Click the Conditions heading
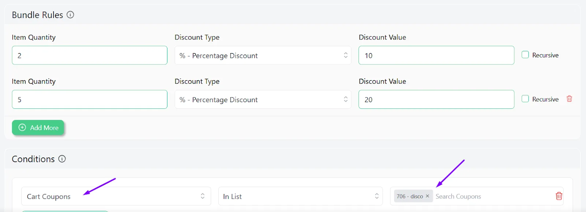This screenshot has width=586, height=212. pos(33,159)
